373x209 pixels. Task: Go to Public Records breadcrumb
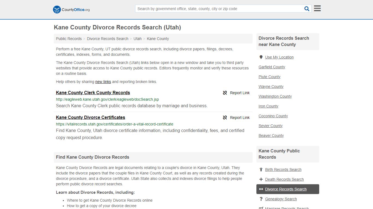69,39
